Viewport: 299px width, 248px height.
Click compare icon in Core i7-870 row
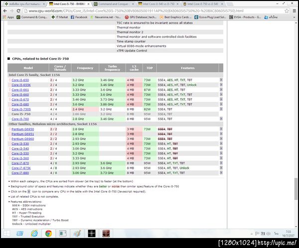click(221, 163)
